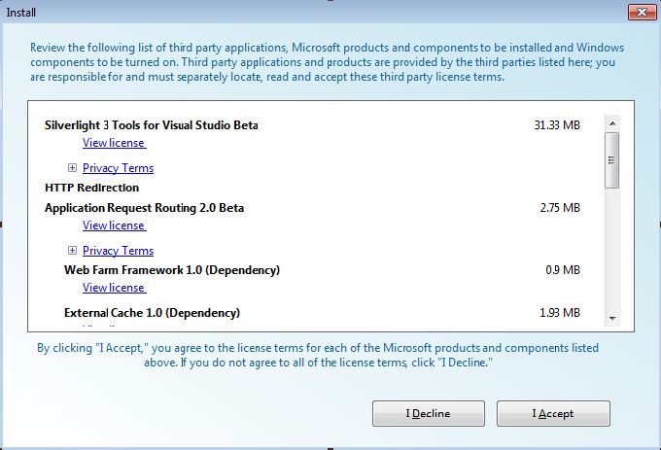View license for Silverlight 3 Tools
This screenshot has width=661, height=450.
click(x=115, y=143)
